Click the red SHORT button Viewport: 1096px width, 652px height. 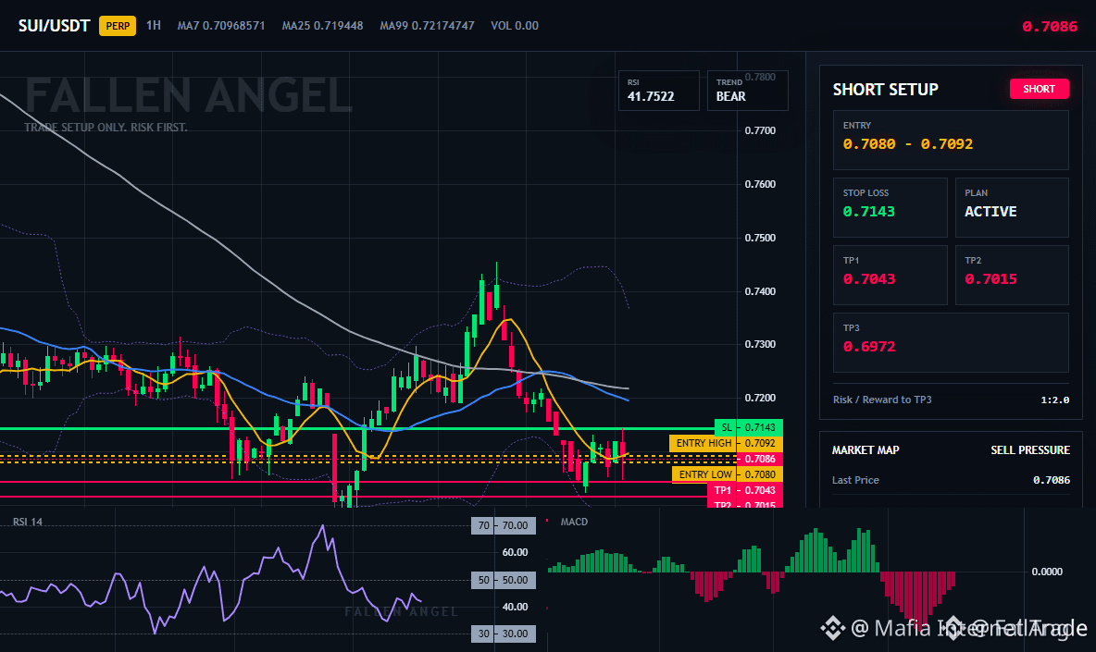click(1039, 89)
